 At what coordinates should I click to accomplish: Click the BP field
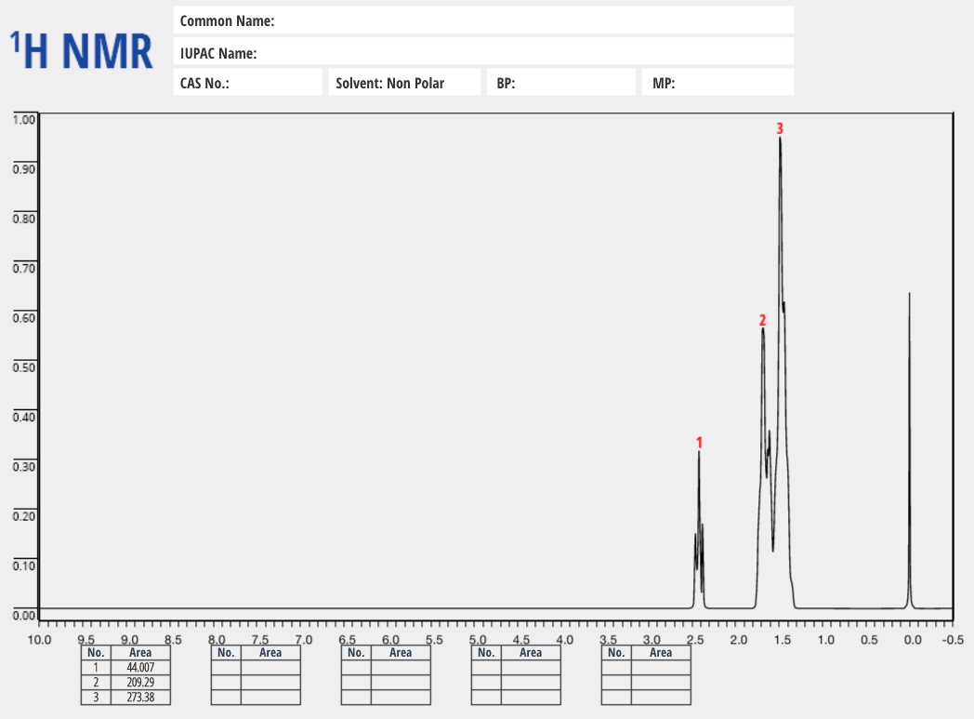click(x=561, y=83)
